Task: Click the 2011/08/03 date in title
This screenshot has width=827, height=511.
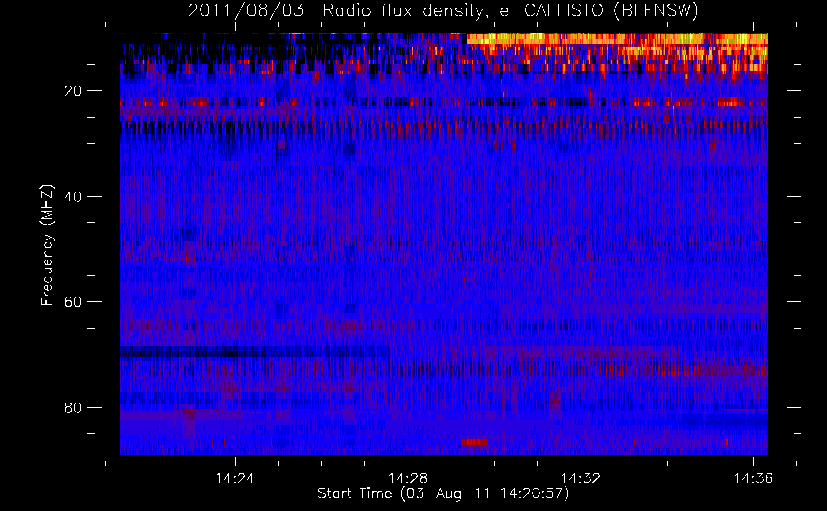Action: (x=246, y=11)
